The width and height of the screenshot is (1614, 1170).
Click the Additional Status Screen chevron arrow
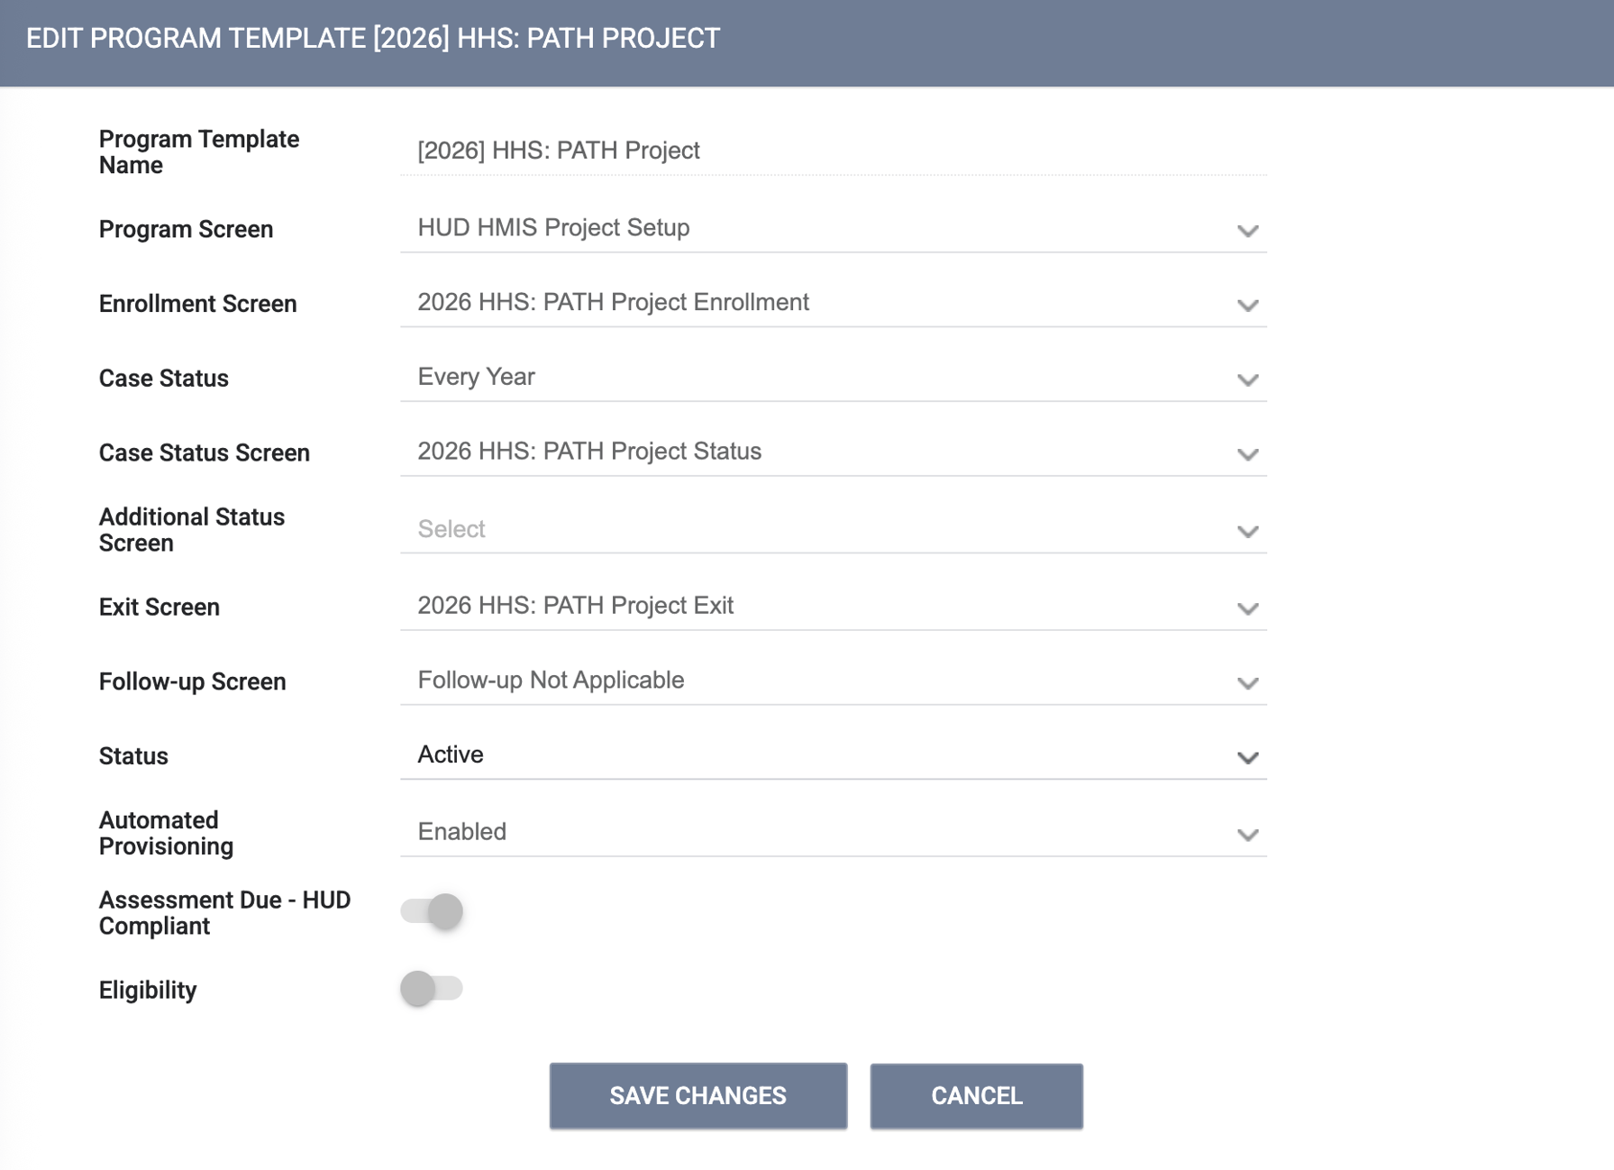click(1247, 532)
